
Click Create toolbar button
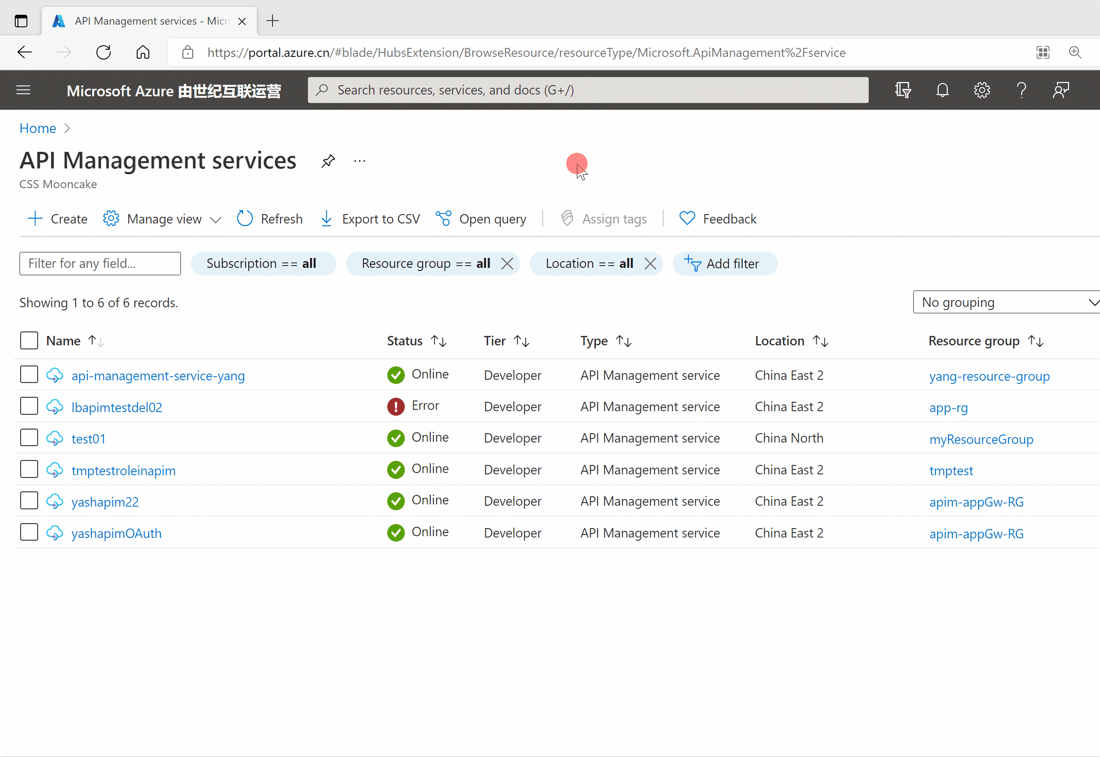click(57, 219)
